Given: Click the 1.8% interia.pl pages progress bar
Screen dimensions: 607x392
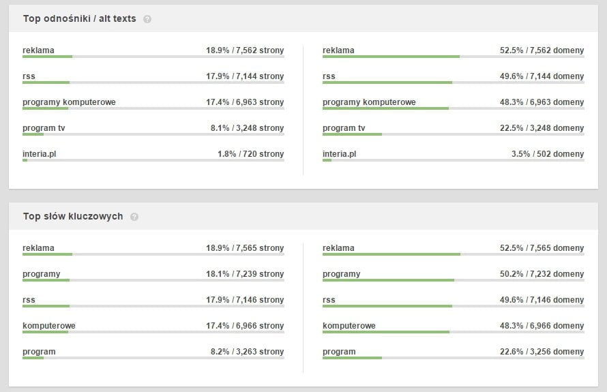Looking at the screenshot, I should tap(25, 160).
